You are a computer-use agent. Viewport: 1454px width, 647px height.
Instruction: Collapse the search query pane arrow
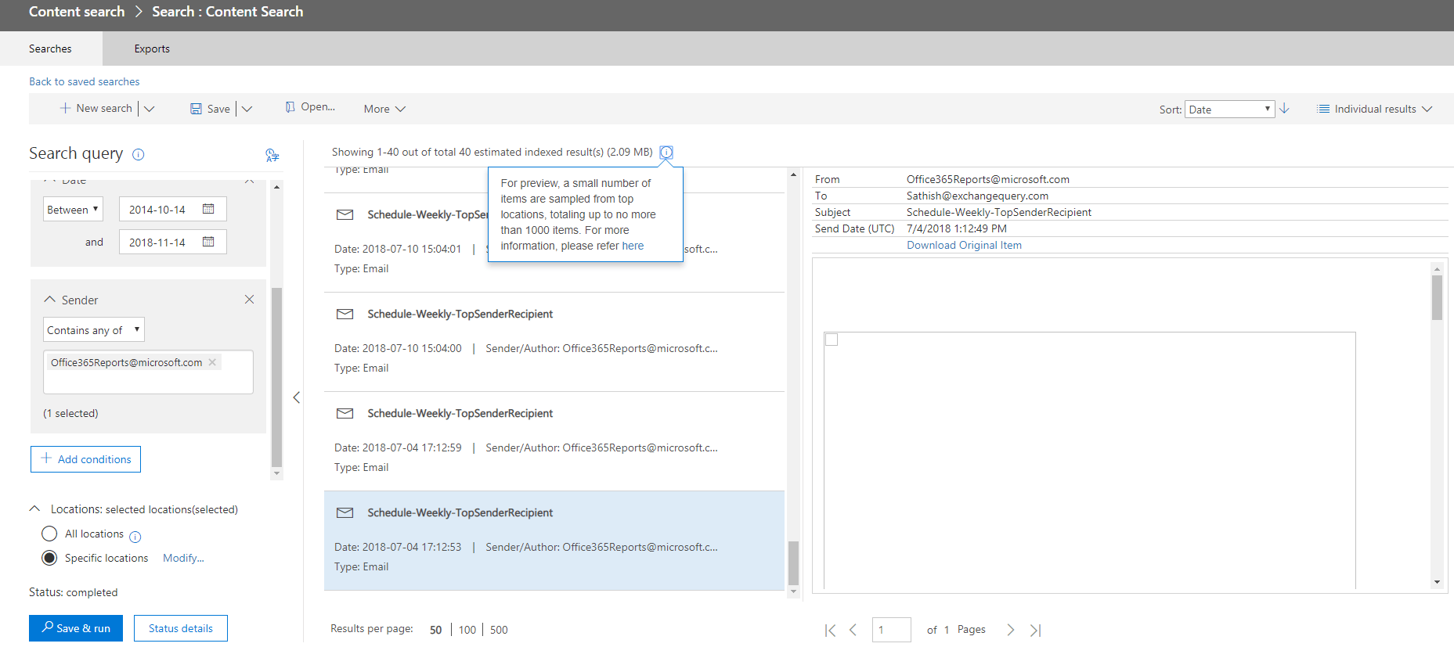(x=296, y=397)
